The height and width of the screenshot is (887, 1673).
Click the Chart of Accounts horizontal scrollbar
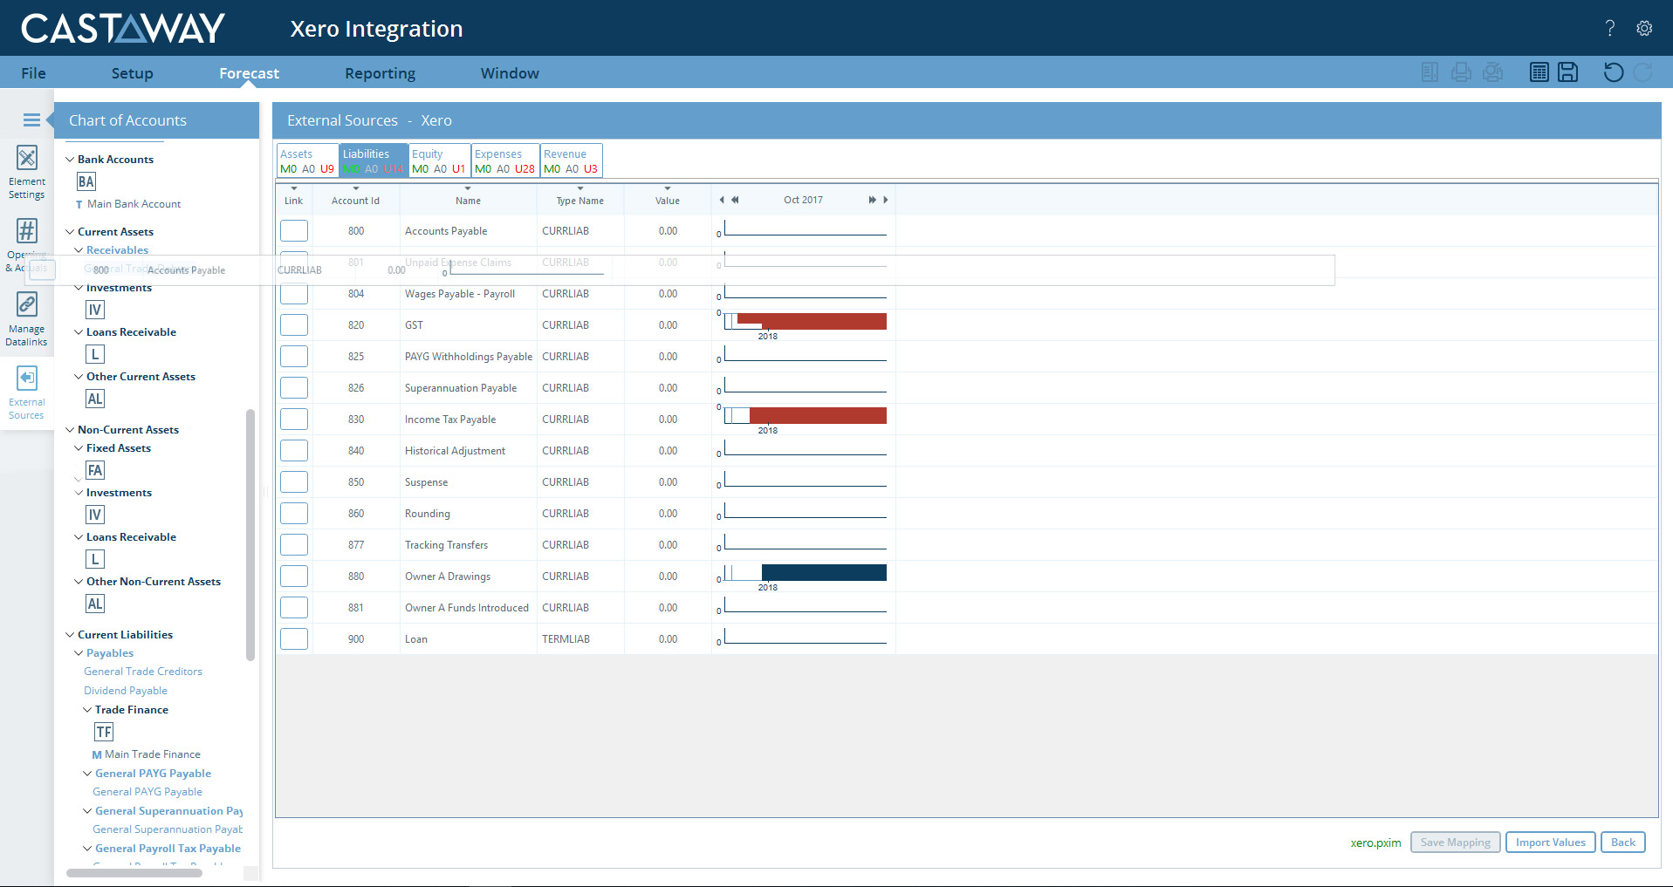click(x=134, y=873)
